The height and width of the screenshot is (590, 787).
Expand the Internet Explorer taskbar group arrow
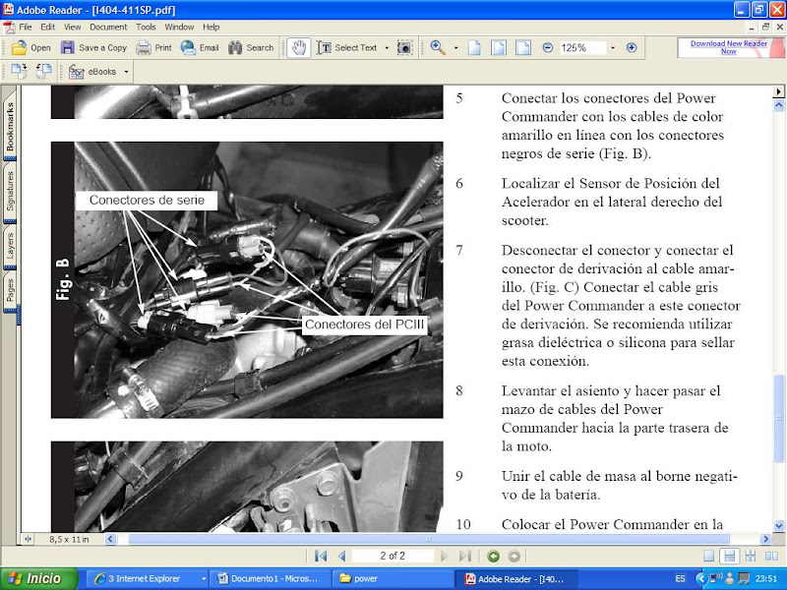tap(204, 578)
